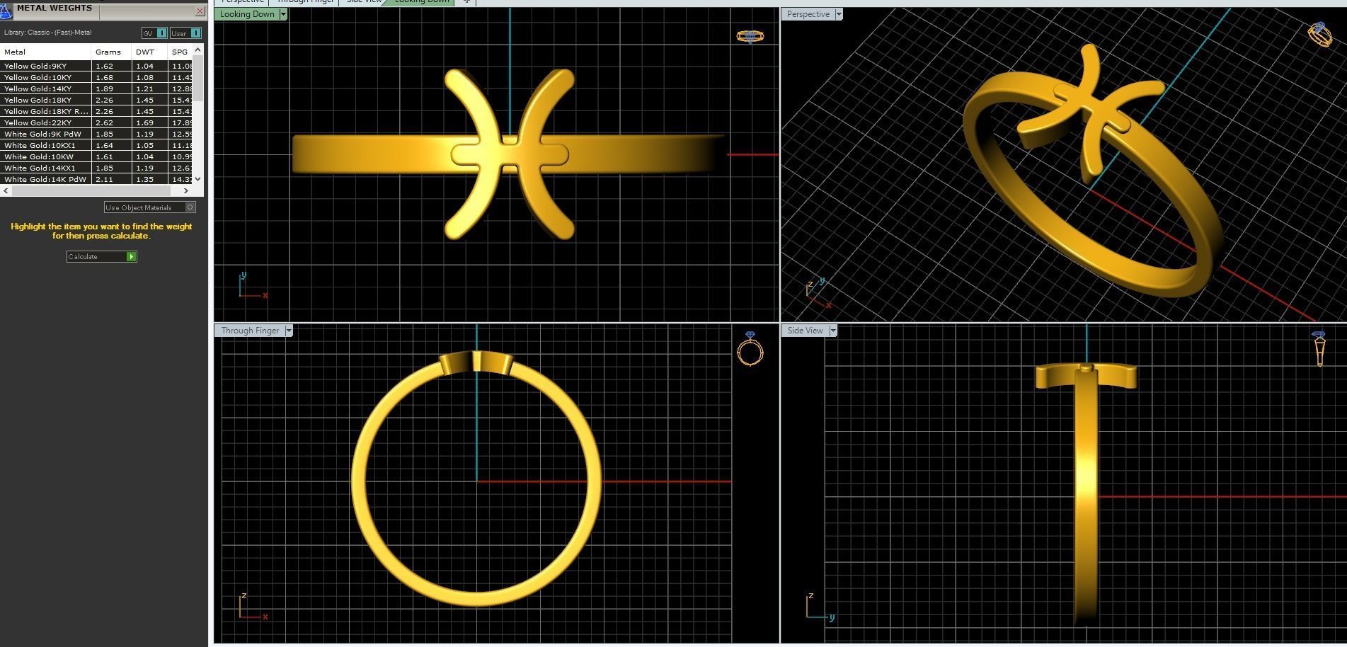Image resolution: width=1347 pixels, height=647 pixels.
Task: Click the ring icon in Through Finger viewport
Action: click(750, 348)
